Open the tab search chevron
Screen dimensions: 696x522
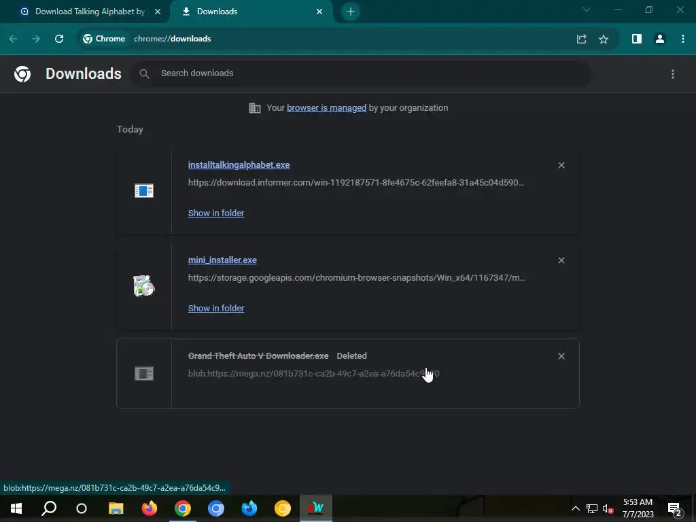coord(587,10)
